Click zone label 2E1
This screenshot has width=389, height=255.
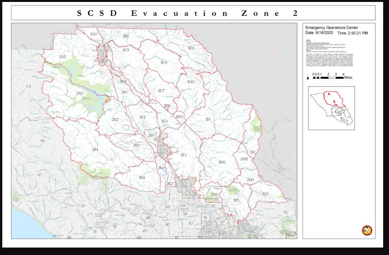pos(95,149)
